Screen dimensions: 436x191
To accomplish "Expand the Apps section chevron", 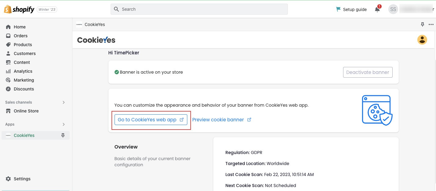I will click(64, 124).
